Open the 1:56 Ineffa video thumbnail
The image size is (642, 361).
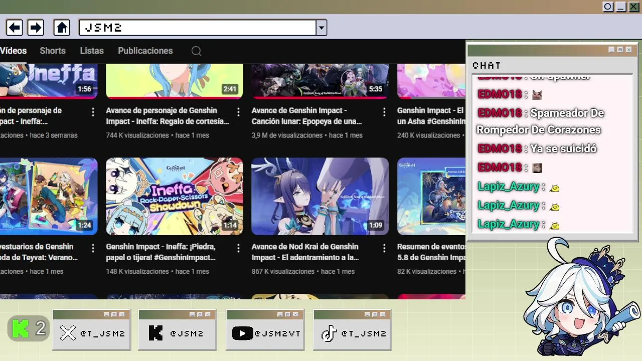click(49, 81)
